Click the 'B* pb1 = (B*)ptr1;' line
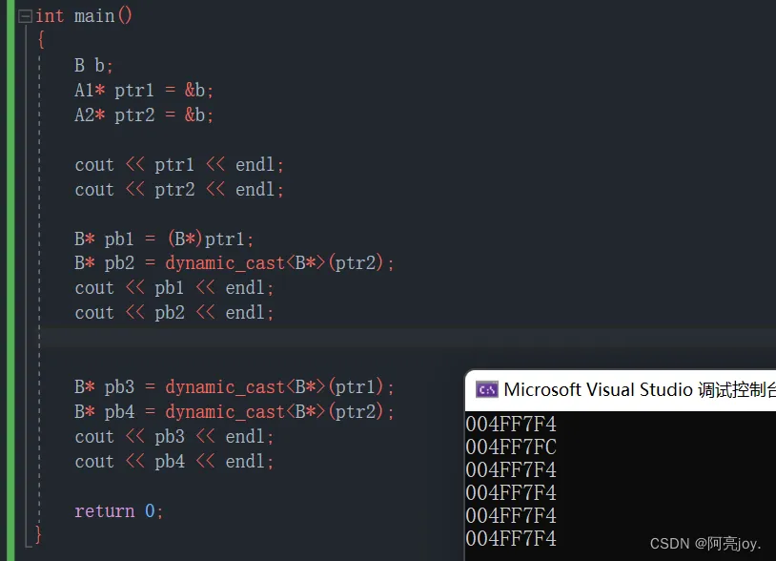The image size is (776, 561). pyautogui.click(x=164, y=239)
